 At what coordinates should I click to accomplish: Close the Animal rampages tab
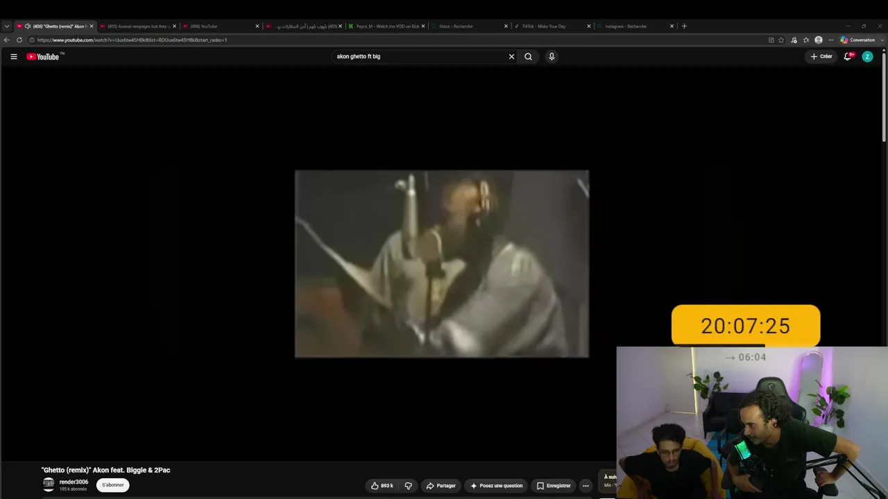(x=174, y=26)
